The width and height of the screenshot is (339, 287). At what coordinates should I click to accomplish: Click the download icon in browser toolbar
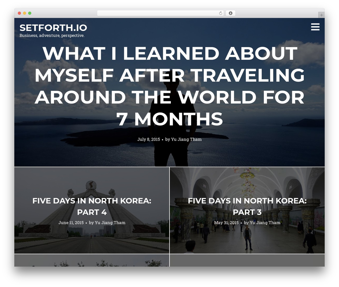(230, 13)
